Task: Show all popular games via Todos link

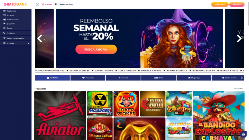Action: pyautogui.click(x=238, y=88)
